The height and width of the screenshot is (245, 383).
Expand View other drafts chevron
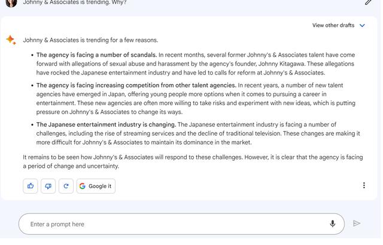click(x=362, y=25)
